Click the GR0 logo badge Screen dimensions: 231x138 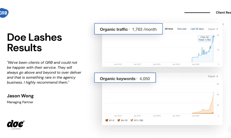coord(4,13)
